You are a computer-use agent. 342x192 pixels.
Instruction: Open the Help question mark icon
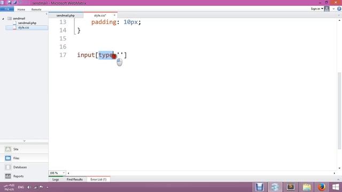click(x=339, y=9)
